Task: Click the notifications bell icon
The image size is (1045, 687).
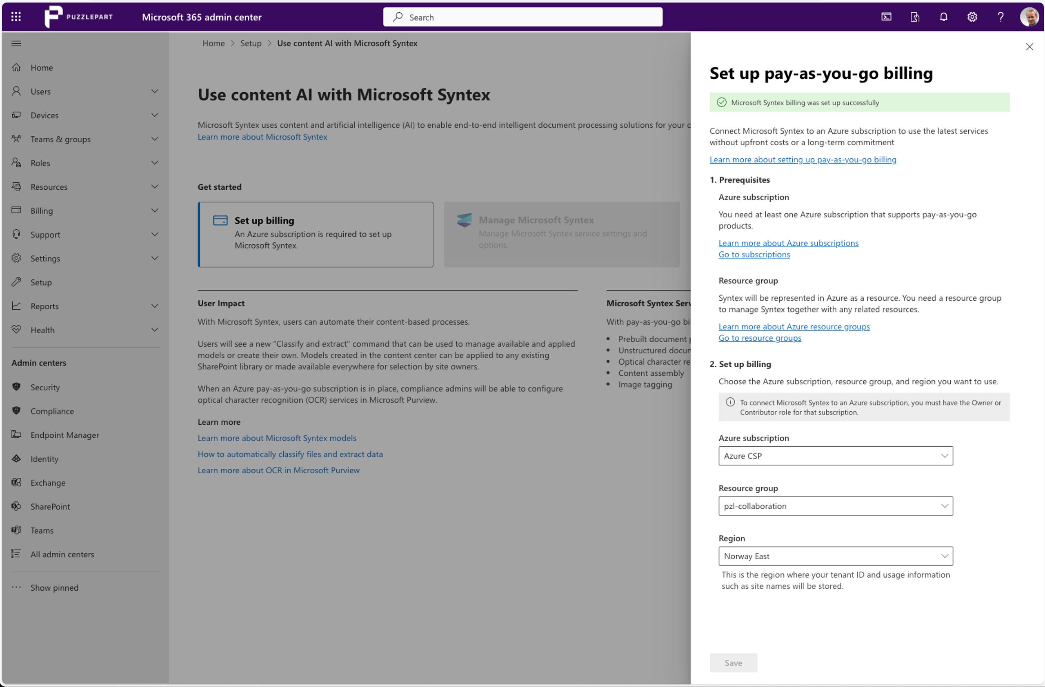Action: pyautogui.click(x=943, y=17)
